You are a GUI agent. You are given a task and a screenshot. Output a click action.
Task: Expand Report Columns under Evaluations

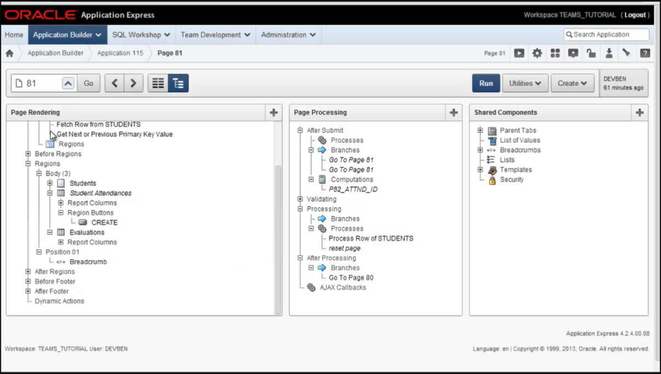coord(61,242)
